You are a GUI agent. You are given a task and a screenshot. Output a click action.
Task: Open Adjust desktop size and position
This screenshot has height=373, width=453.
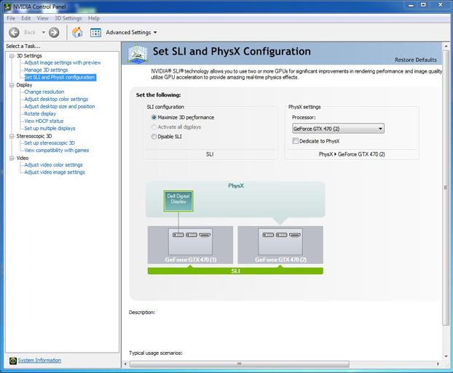coord(60,106)
